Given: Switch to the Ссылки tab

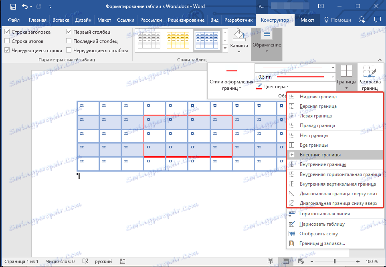Looking at the screenshot, I should point(125,20).
